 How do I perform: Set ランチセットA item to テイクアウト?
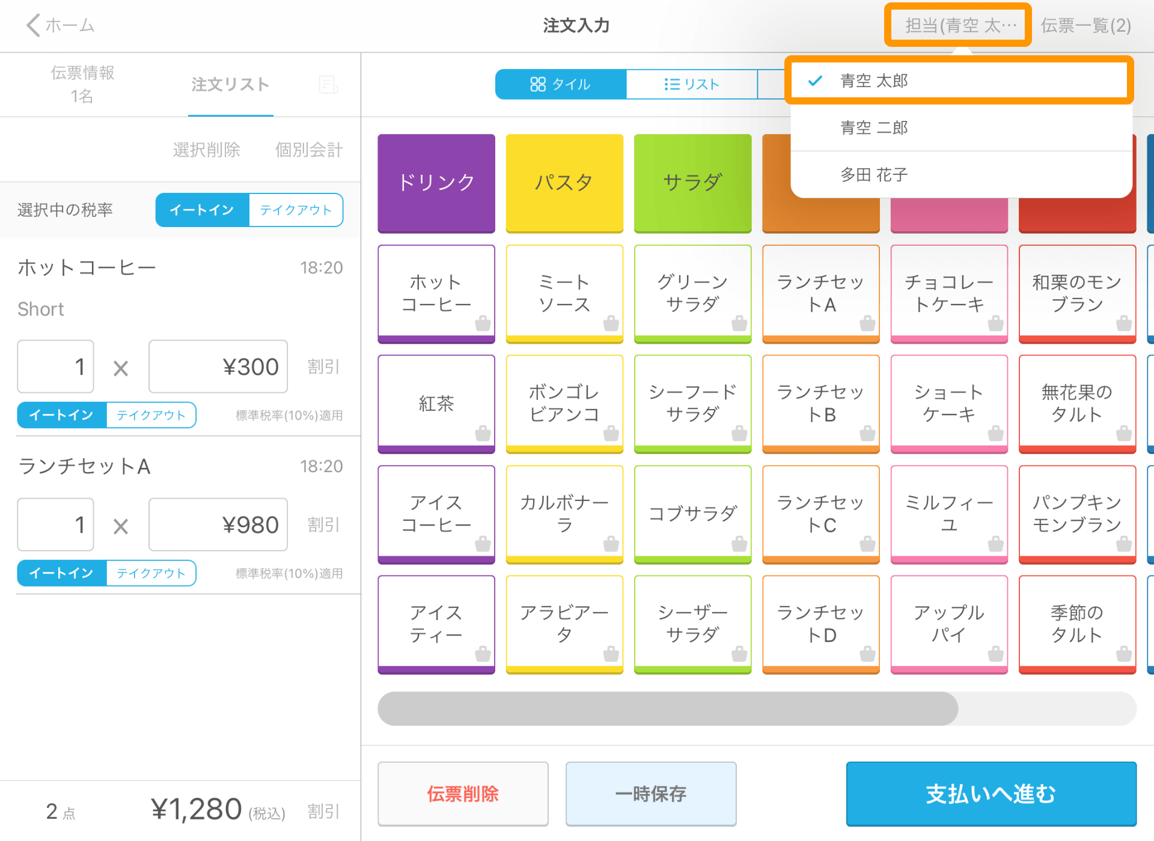click(151, 573)
